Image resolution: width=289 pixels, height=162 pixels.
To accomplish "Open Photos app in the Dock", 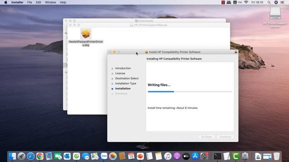I will pos(113,156).
